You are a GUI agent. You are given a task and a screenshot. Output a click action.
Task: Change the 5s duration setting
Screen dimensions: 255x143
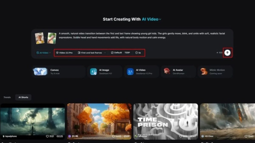point(138,53)
